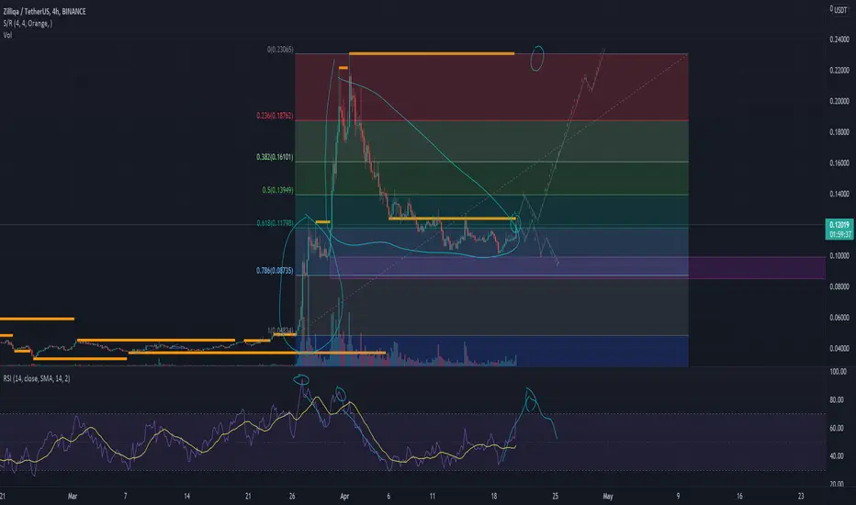The width and height of the screenshot is (856, 505).
Task: Select the Fib level label 0.5(0.13949)
Action: [277, 191]
